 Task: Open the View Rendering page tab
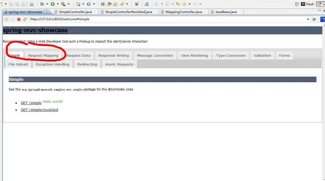tap(194, 55)
